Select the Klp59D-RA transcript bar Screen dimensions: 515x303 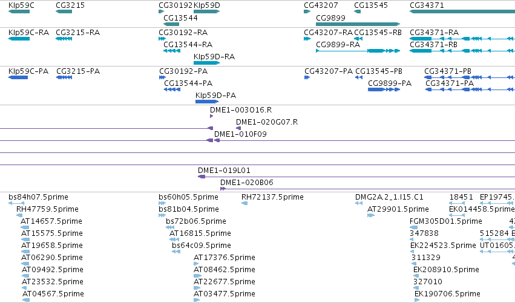206,63
